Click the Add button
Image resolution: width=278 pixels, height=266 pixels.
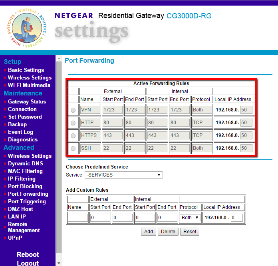pyautogui.click(x=149, y=232)
